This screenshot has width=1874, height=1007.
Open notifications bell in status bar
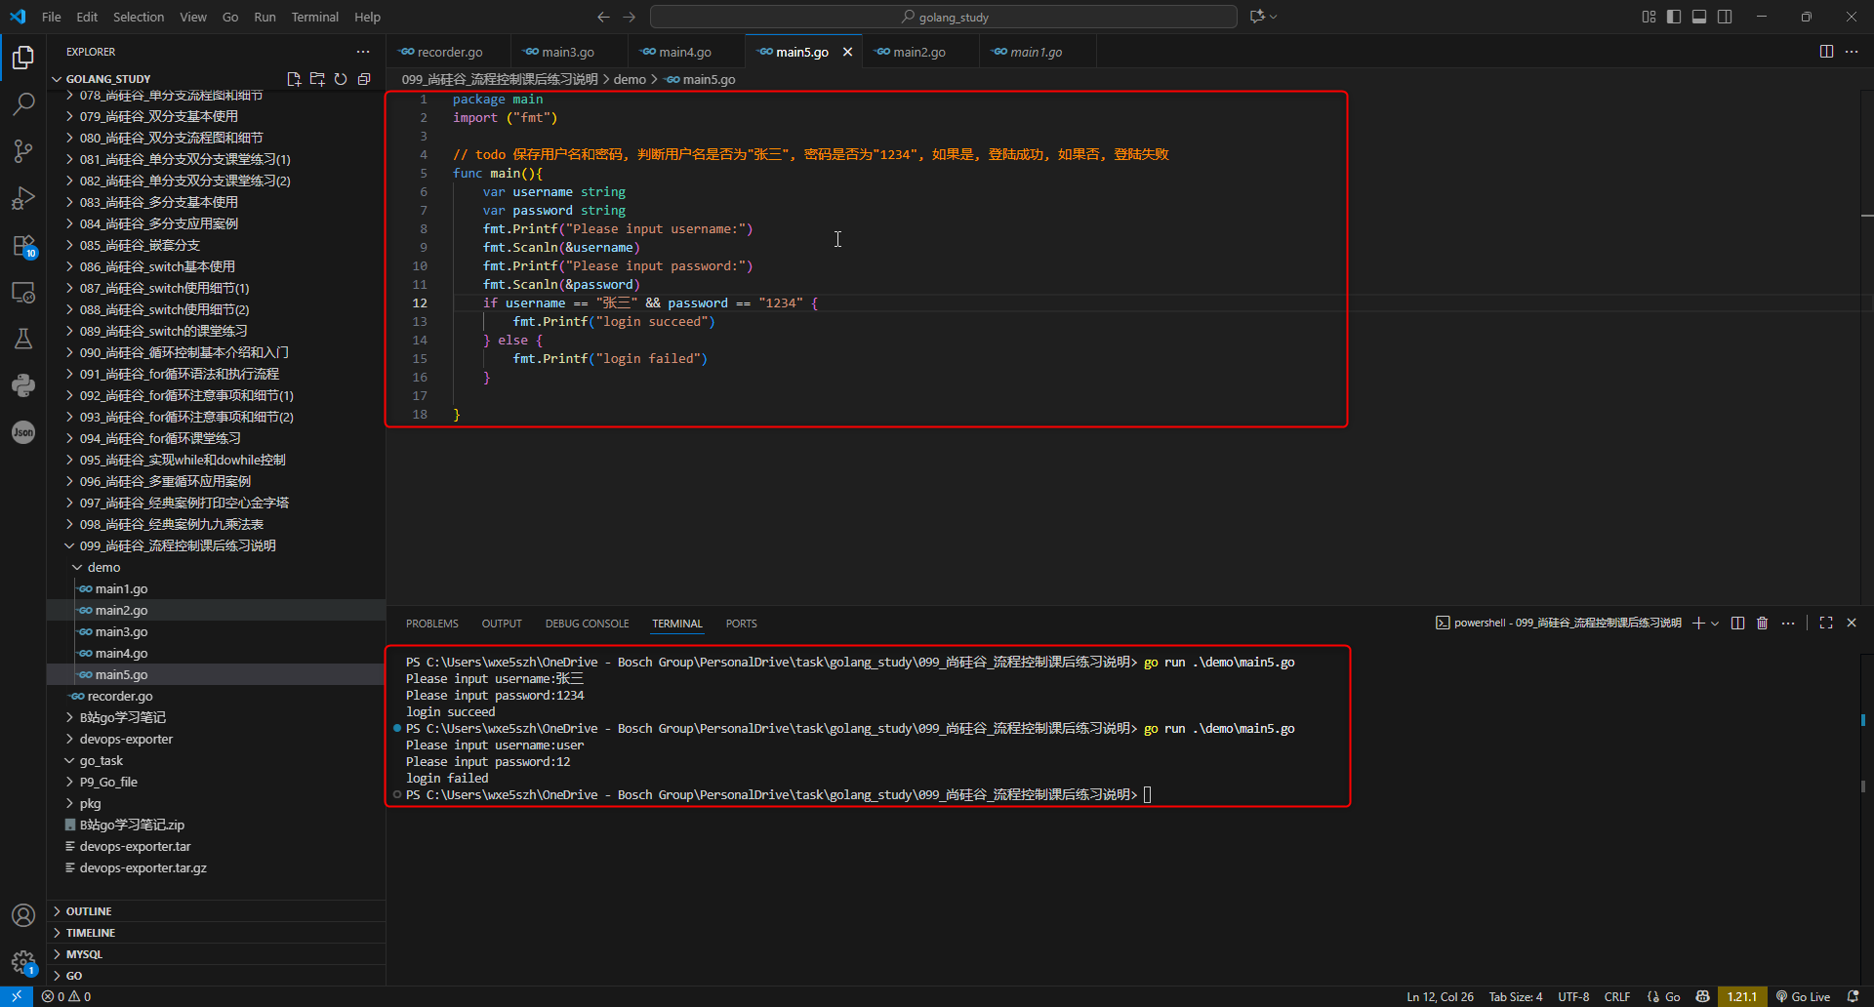point(1854,996)
